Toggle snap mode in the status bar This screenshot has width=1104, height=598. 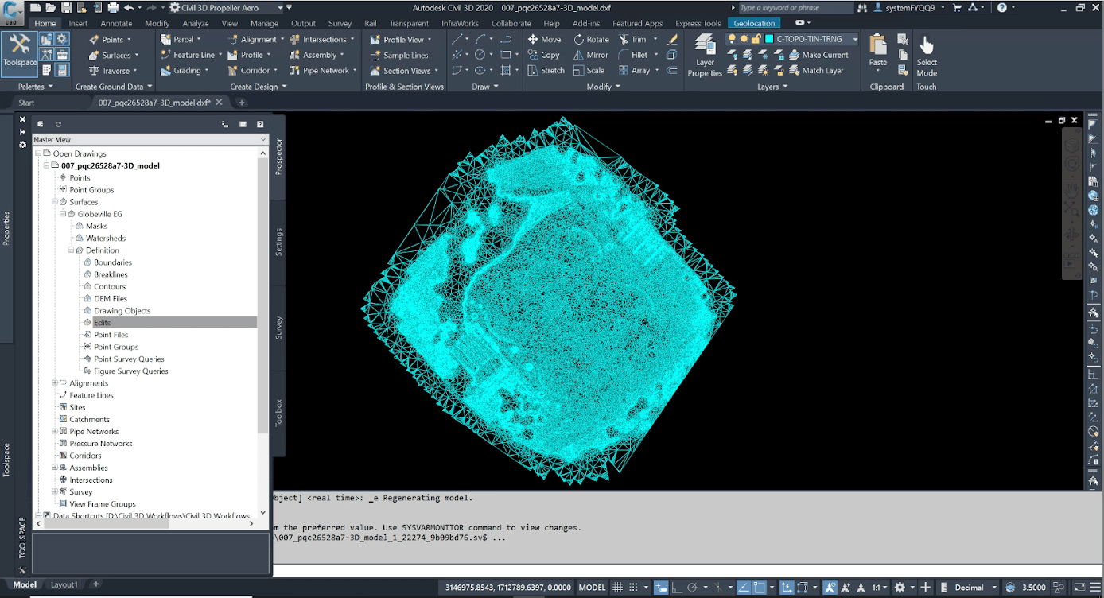[633, 587]
